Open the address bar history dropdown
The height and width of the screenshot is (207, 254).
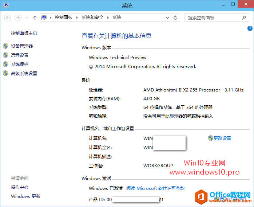tap(167, 18)
